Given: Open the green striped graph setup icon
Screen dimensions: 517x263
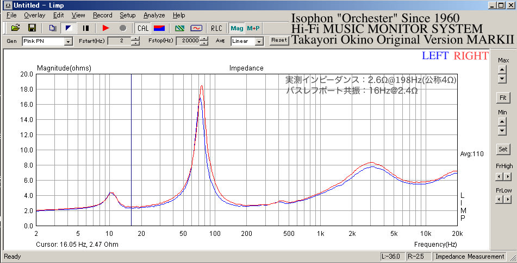Looking at the screenshot, I should [x=180, y=28].
